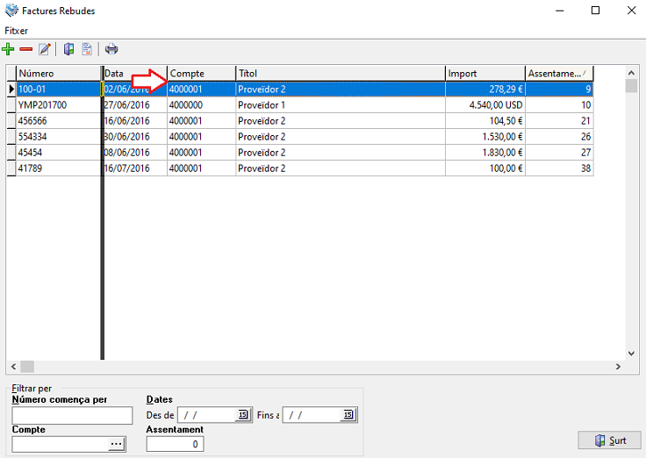Sort by the Compte column header
Screen dimensions: 646x458
pos(202,74)
